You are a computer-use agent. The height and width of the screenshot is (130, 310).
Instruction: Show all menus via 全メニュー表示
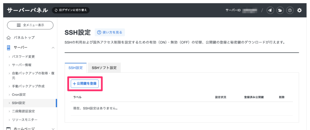[30, 25]
